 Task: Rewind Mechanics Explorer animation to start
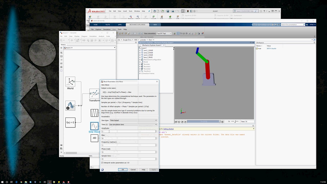(x=176, y=122)
